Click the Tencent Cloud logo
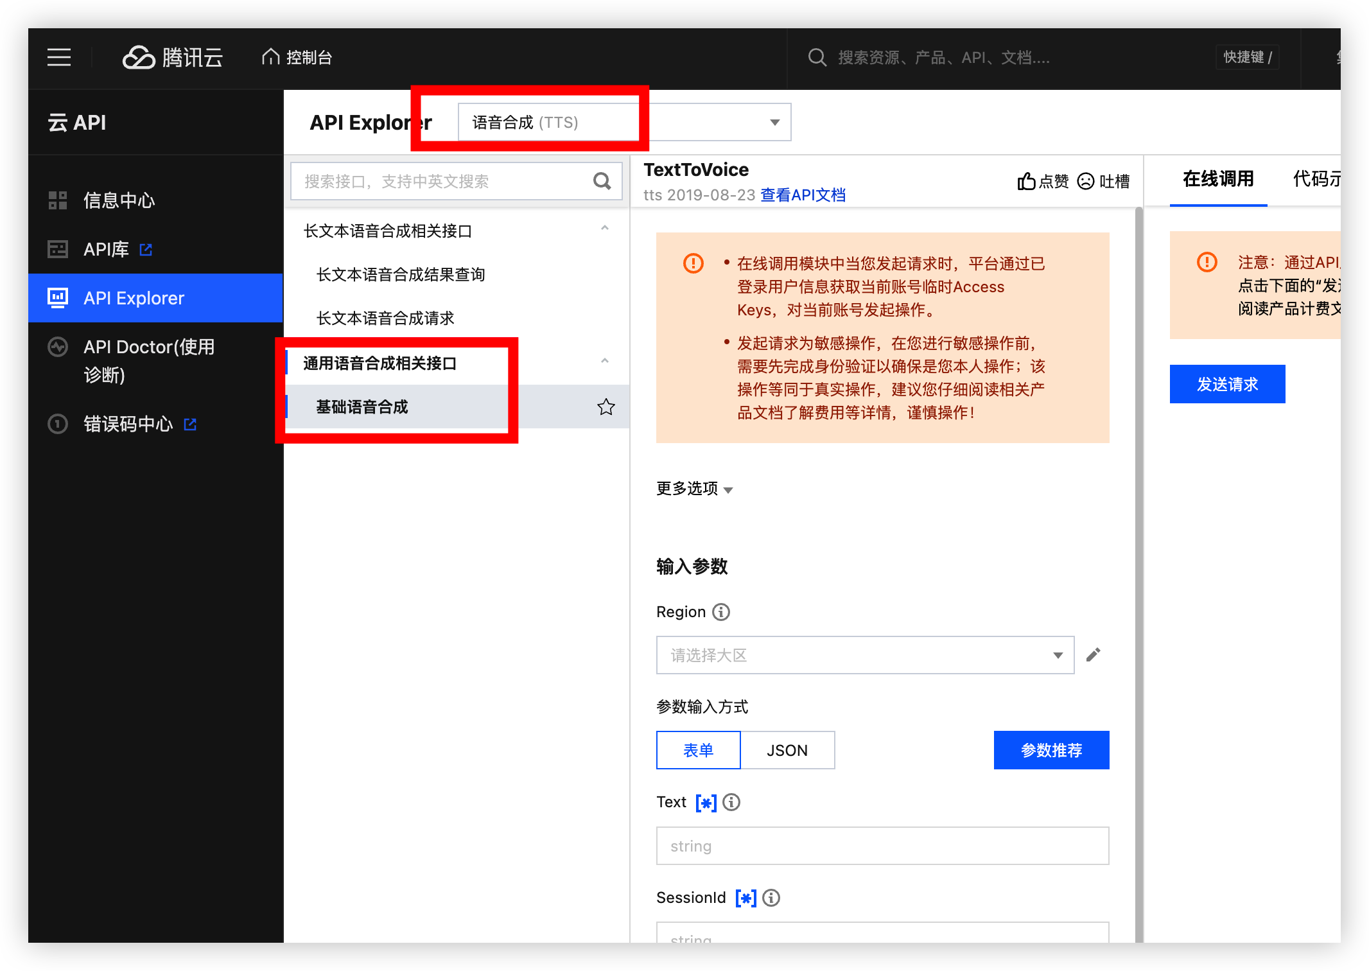 click(173, 57)
